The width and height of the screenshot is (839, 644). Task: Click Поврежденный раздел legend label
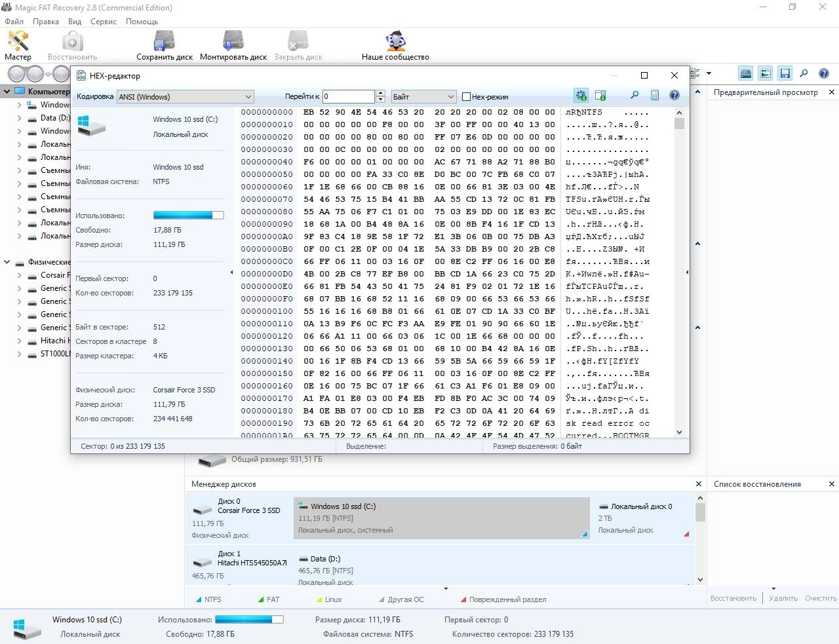click(507, 599)
